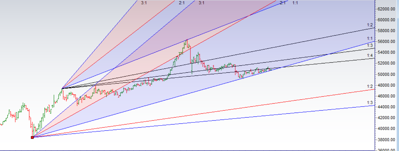This screenshot has width=399, height=151.
Task: Select the red square Gann fan anchor point
Action: click(x=33, y=138)
